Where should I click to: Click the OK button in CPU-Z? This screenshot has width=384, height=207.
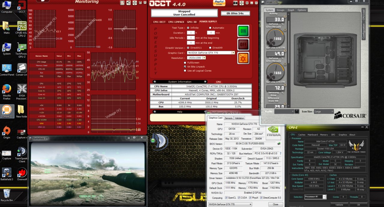pyautogui.click(x=358, y=205)
